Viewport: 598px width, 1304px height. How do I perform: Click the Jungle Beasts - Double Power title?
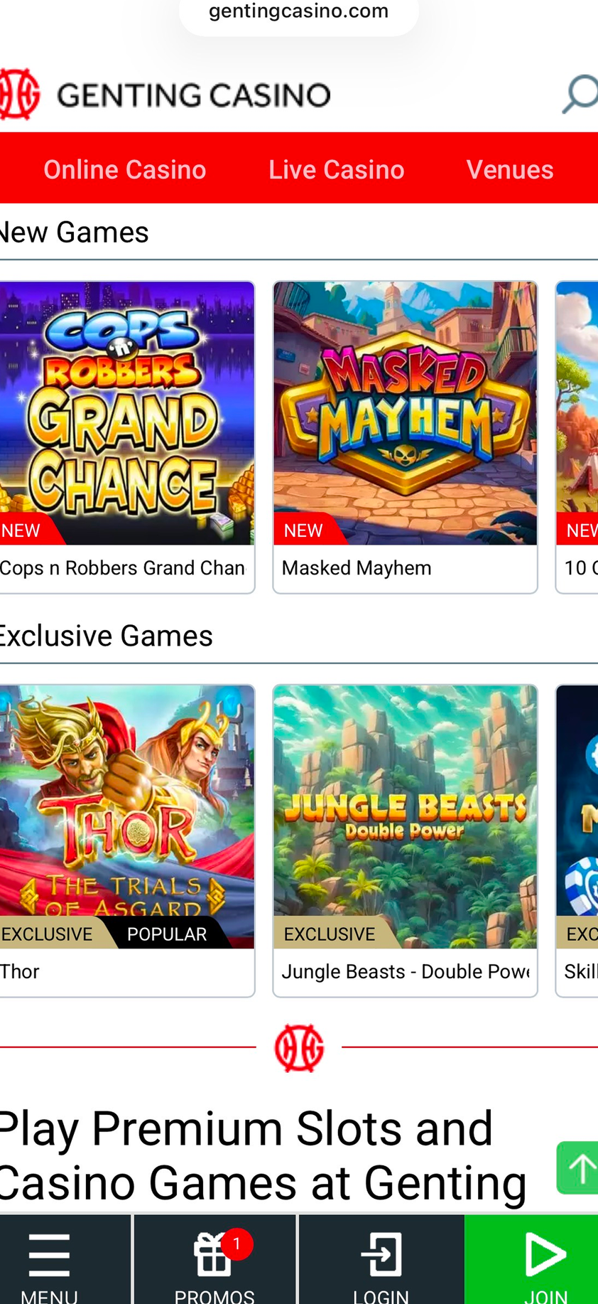click(x=405, y=971)
